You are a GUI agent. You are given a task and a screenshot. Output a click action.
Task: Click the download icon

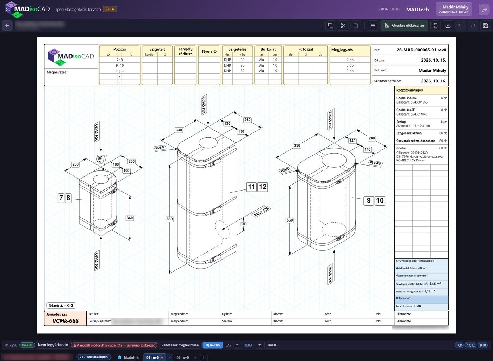point(448,25)
